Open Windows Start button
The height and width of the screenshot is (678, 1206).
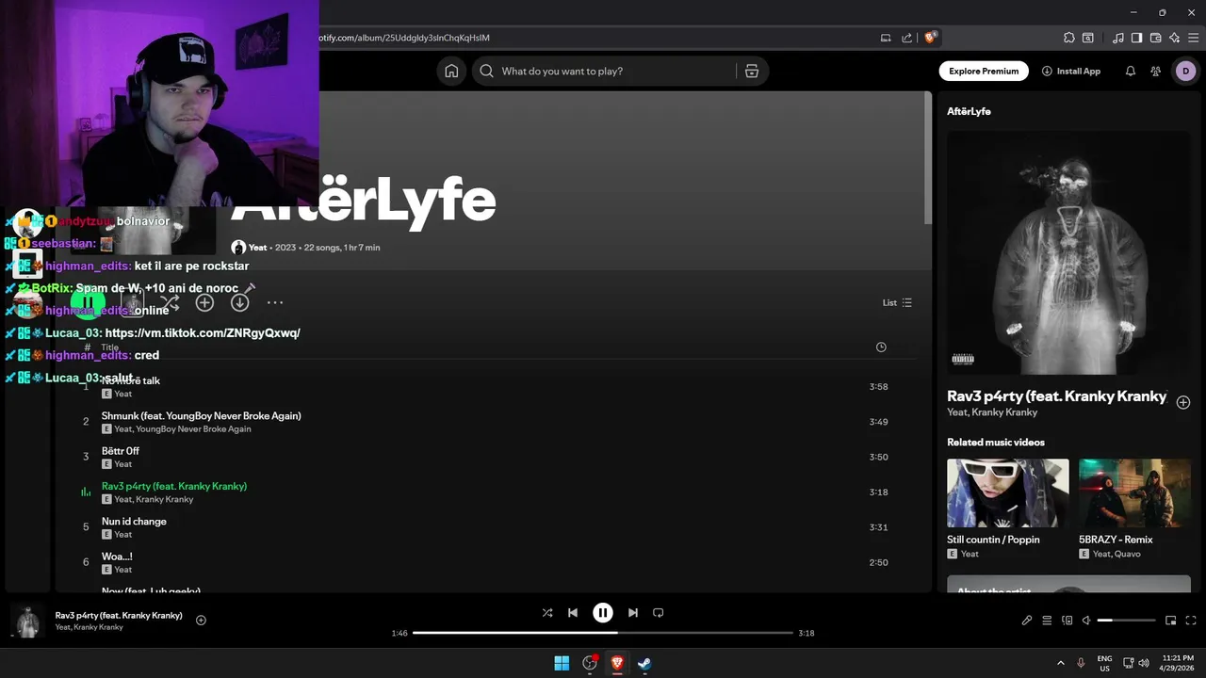click(x=562, y=663)
